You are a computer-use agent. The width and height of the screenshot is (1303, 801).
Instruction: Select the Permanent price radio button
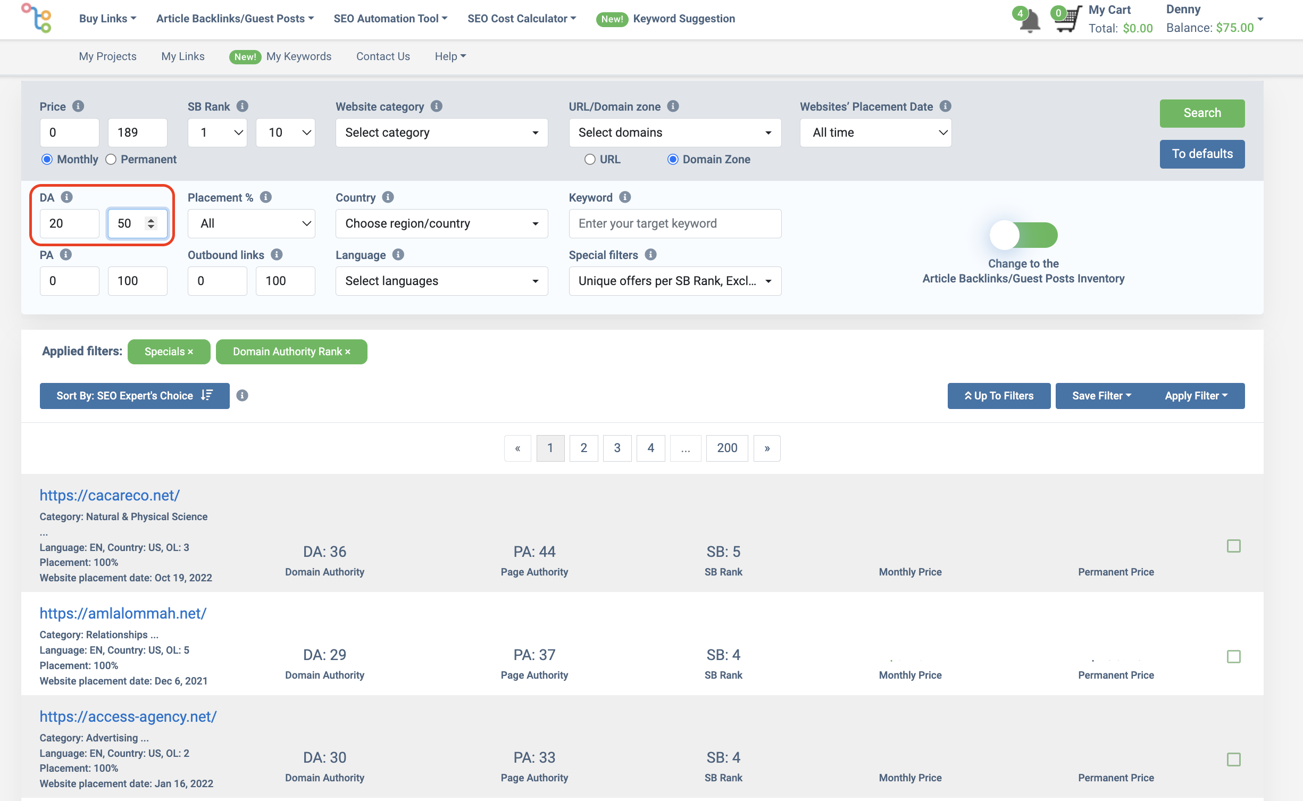(x=111, y=160)
